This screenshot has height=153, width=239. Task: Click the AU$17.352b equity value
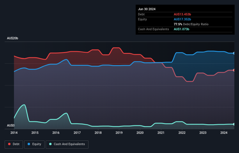[182, 19]
